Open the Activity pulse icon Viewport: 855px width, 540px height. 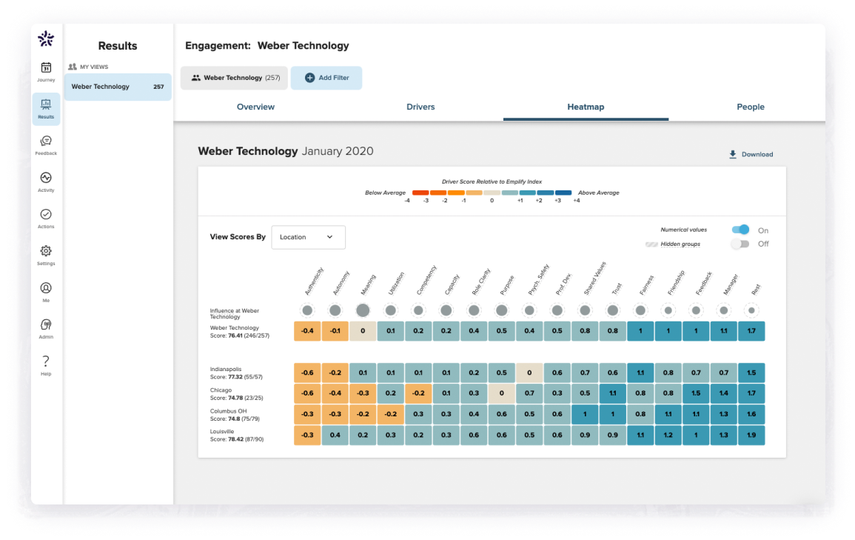(x=46, y=178)
